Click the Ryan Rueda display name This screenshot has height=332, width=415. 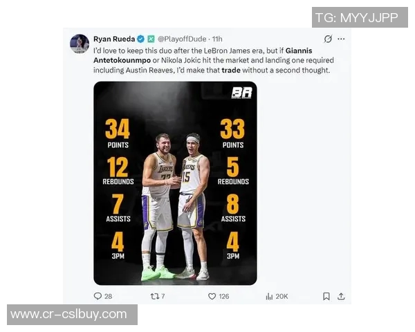click(114, 39)
